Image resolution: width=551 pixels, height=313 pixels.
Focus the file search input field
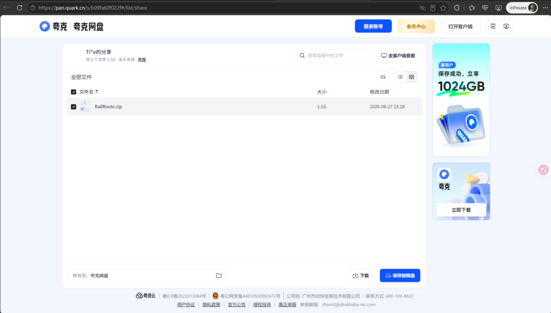click(x=333, y=55)
